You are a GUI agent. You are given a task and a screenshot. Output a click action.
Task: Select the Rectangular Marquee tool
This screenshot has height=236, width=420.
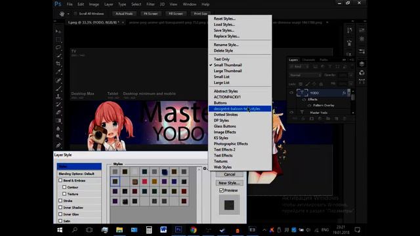click(58, 39)
